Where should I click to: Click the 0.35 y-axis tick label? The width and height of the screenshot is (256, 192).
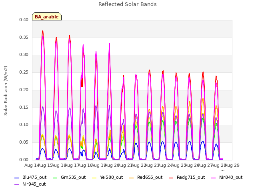[x=24, y=37]
